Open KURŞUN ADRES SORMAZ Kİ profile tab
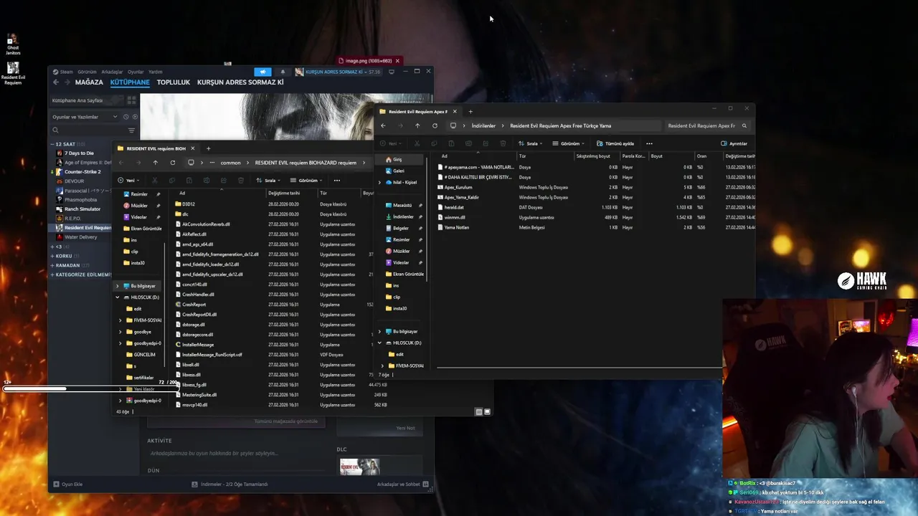Screen dimensions: 918x516 [x=240, y=82]
